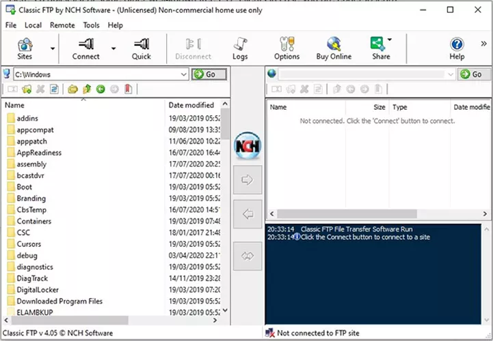Sort local list by Name column
493x341 pixels.
coord(83,105)
